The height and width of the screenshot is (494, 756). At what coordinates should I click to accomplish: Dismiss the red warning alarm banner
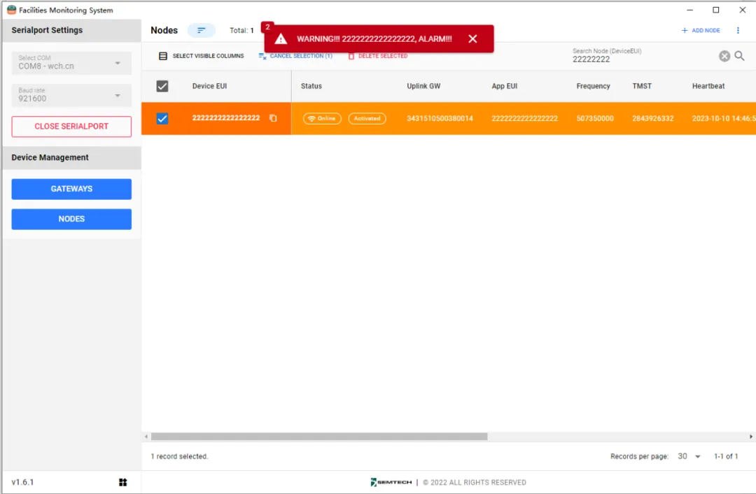coord(472,39)
